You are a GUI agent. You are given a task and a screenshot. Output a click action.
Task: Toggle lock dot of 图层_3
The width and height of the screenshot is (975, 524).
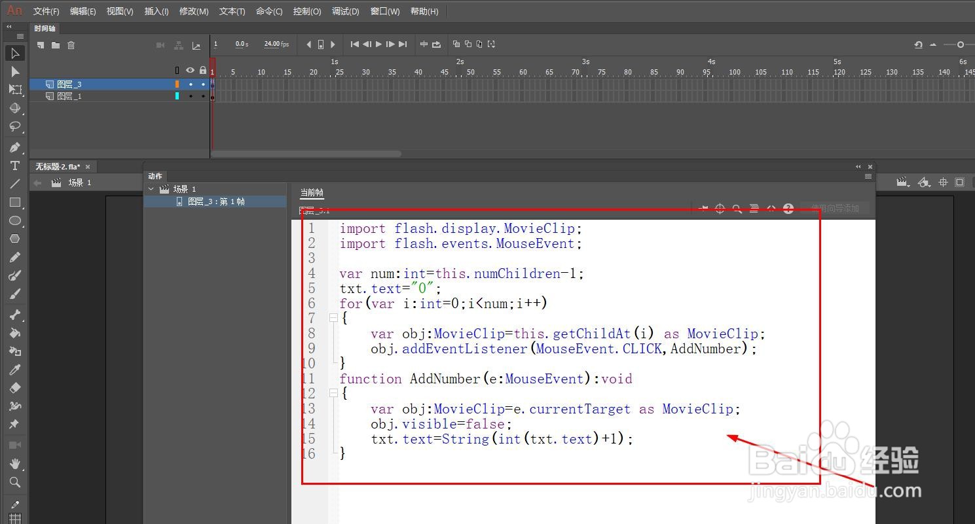[203, 84]
